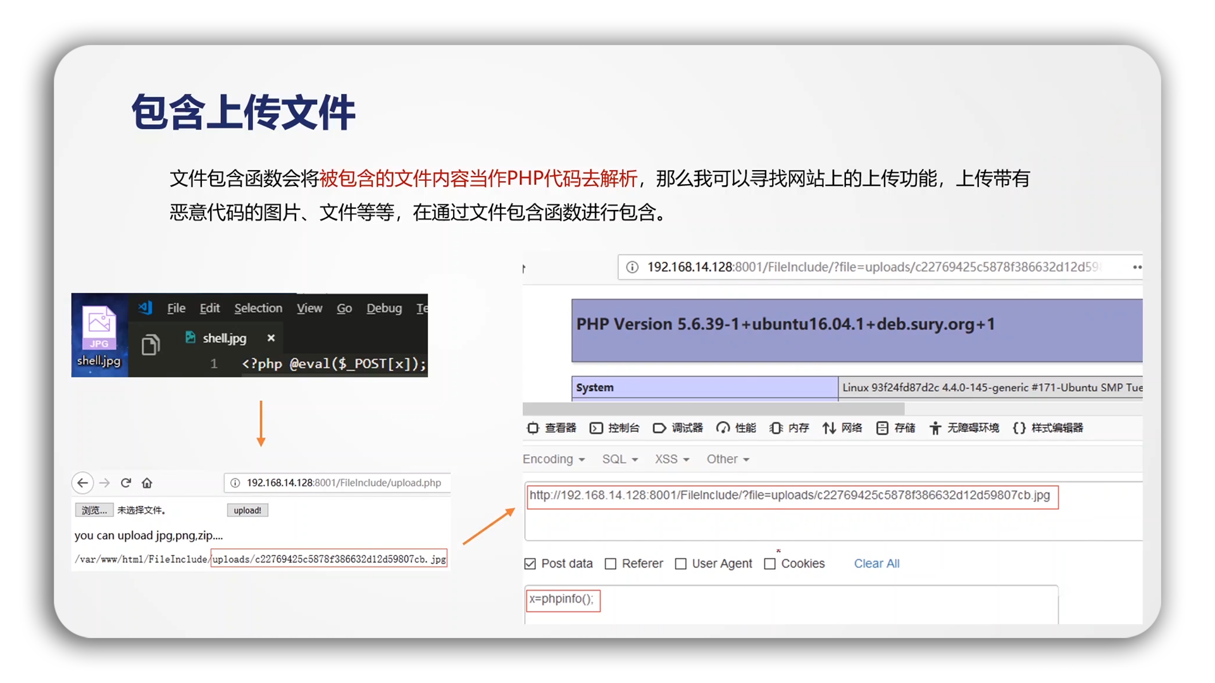This screenshot has width=1215, height=683.
Task: Toggle the Post data checkbox
Action: click(530, 563)
